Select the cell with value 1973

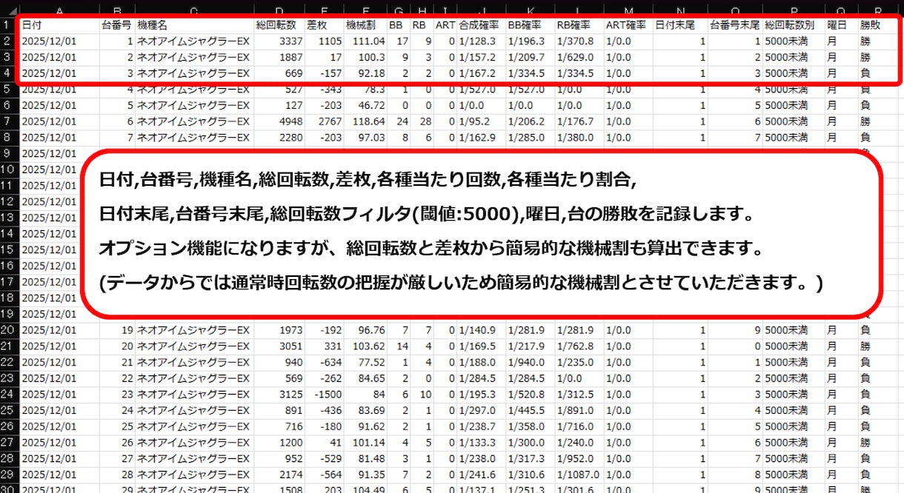coord(279,329)
